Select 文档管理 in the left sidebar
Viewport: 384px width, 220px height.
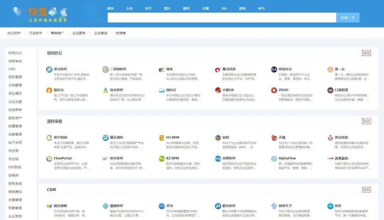click(15, 85)
